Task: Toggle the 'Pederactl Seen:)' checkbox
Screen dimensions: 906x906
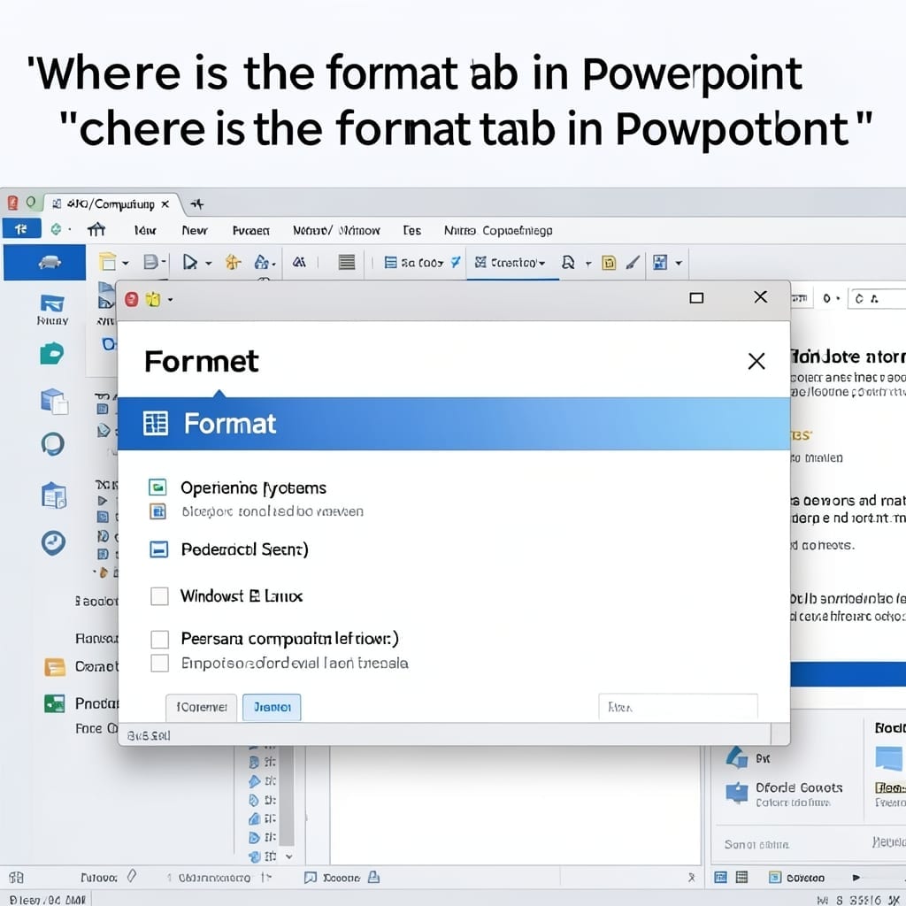Action: [x=159, y=549]
